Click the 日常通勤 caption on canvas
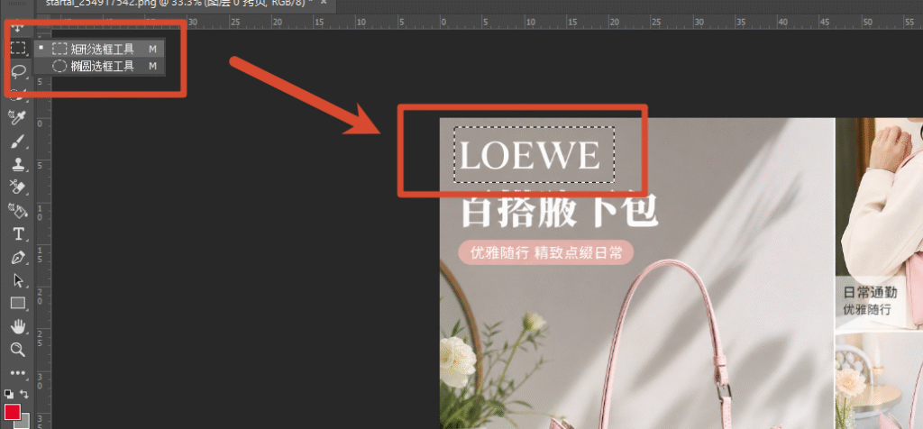923x429 pixels. pyautogui.click(x=870, y=293)
